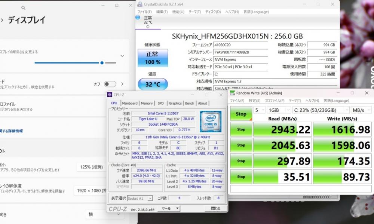374x224 pixels.
Task: Click the disk title SKHynix_HFM256GD3HX015N : 256.0 GB
Action: pos(237,36)
